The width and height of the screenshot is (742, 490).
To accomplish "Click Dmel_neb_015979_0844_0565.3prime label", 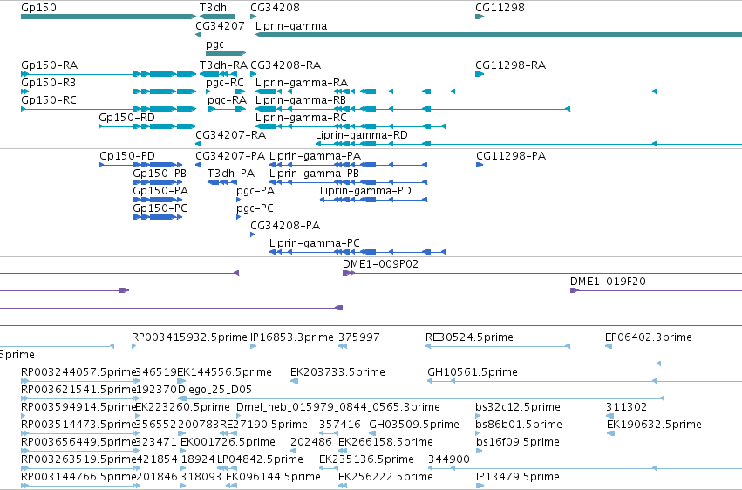I will click(x=338, y=407).
